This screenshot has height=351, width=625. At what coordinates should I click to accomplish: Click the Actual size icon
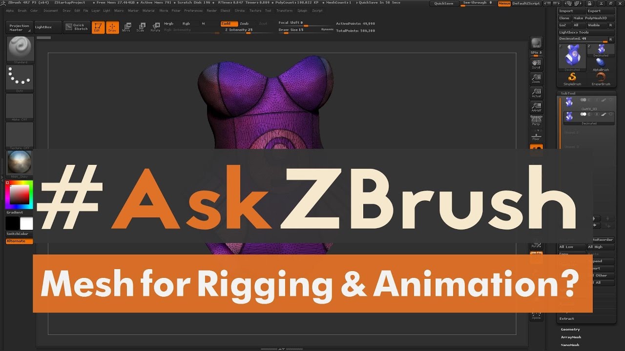[536, 93]
